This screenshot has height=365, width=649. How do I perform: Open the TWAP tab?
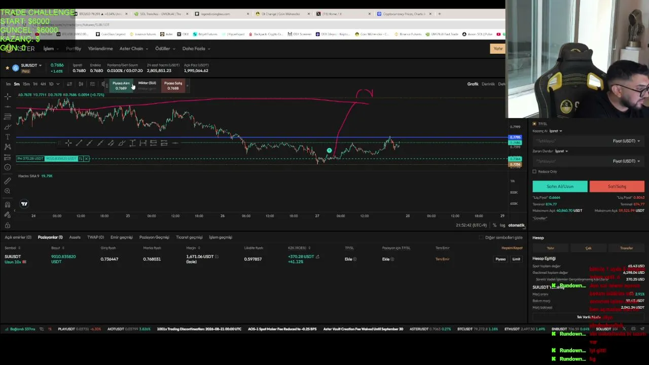(95, 237)
